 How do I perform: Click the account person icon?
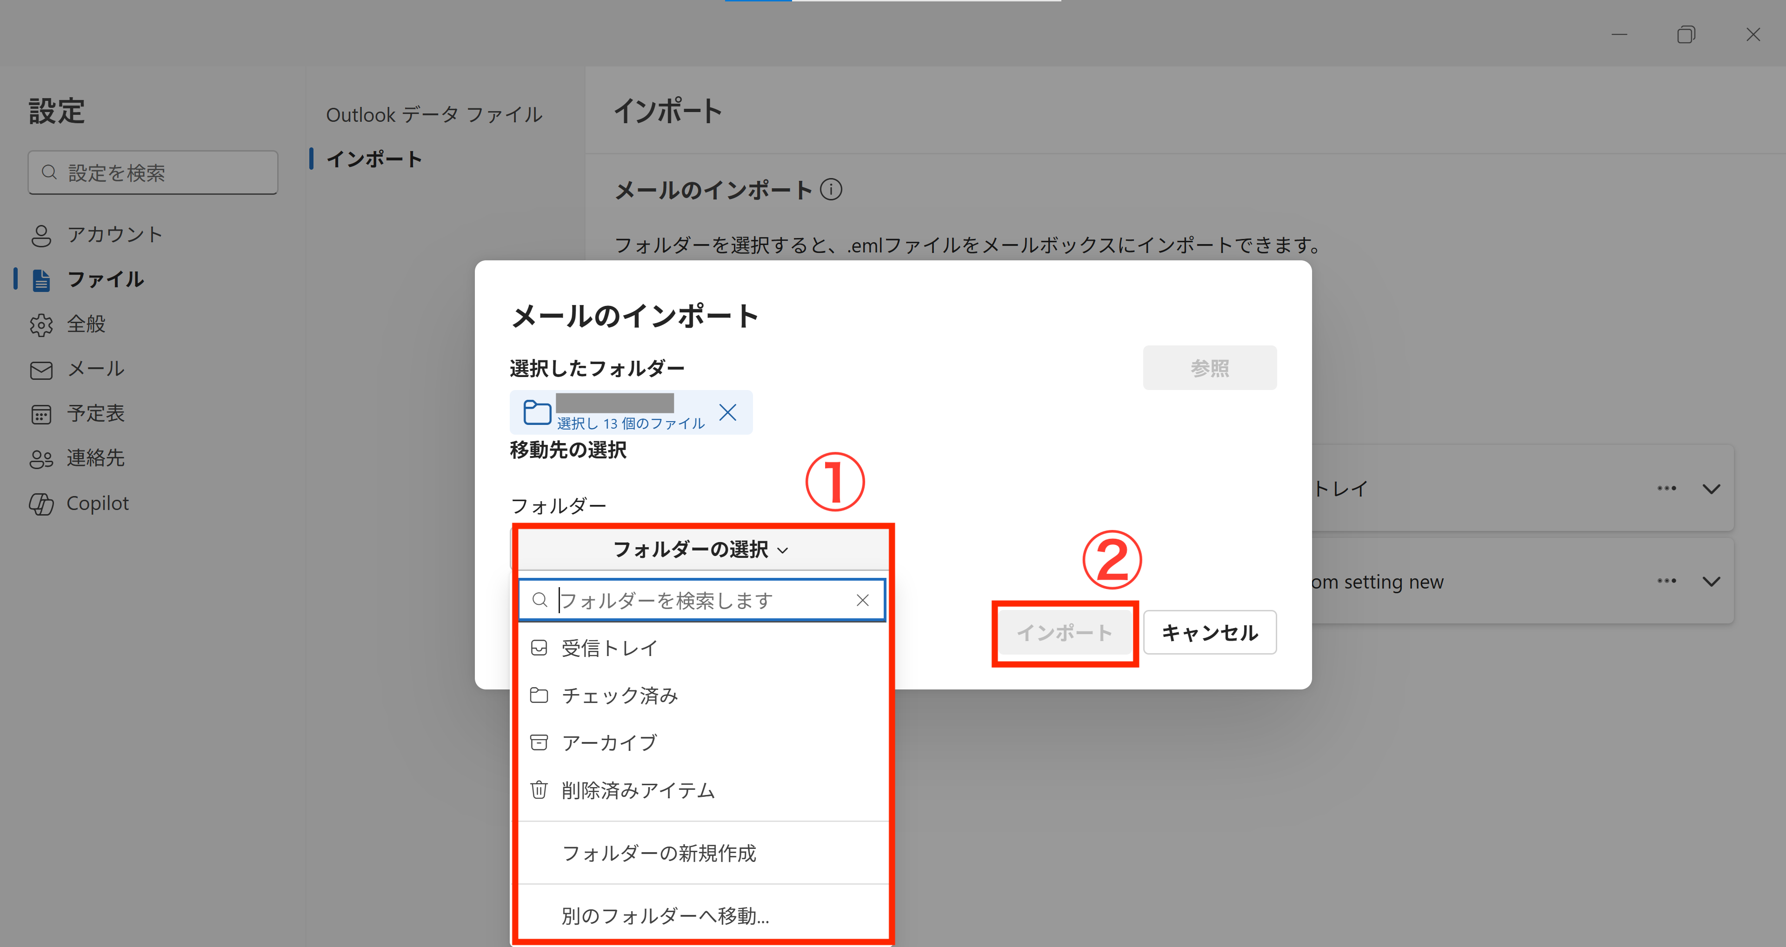41,236
